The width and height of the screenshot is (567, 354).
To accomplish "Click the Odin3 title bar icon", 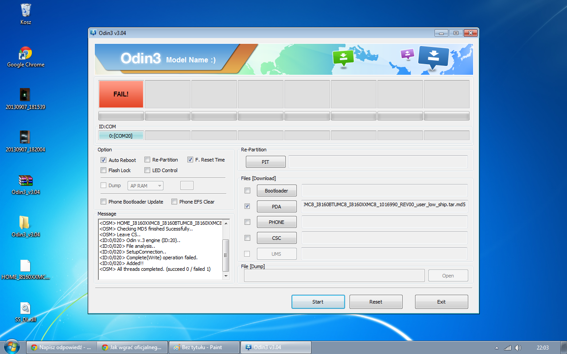I will tap(93, 33).
